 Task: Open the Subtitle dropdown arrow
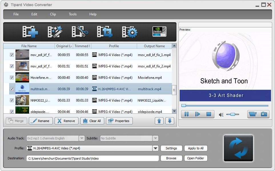(155, 138)
